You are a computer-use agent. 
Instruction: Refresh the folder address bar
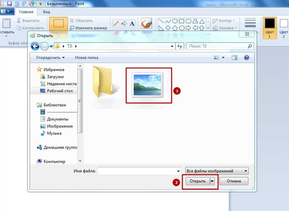[x=180, y=46]
